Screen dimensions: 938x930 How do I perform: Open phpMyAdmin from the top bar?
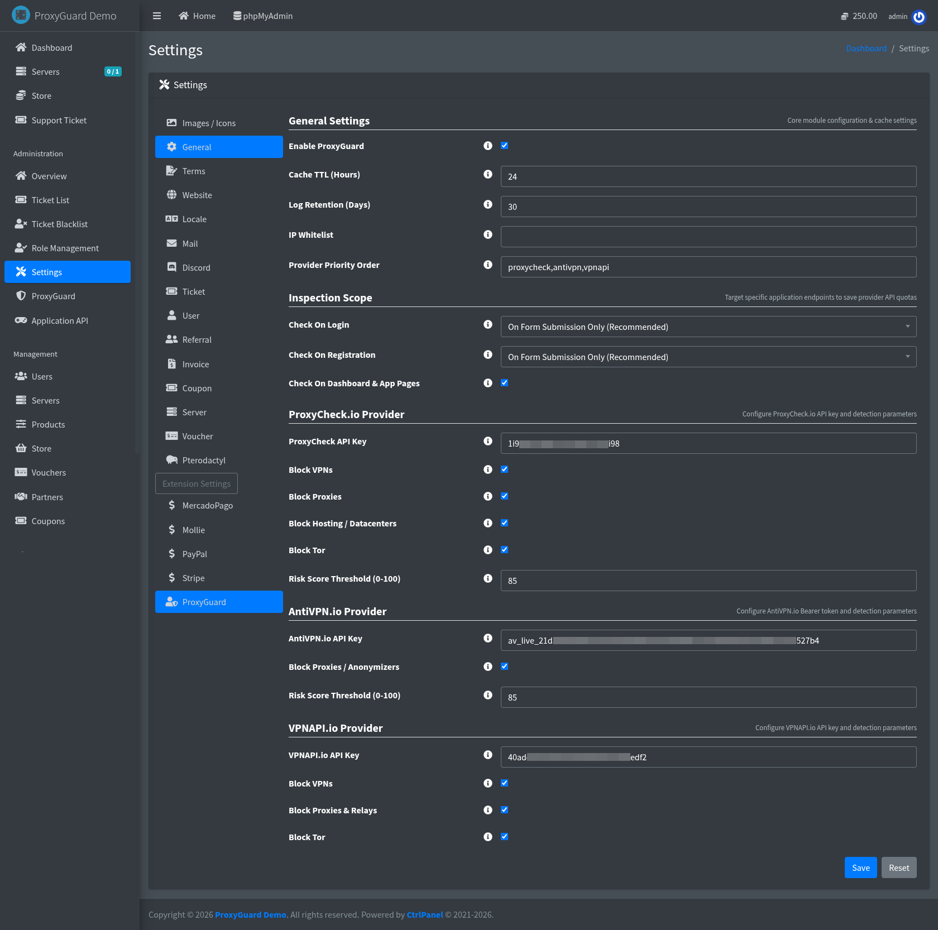pos(262,16)
